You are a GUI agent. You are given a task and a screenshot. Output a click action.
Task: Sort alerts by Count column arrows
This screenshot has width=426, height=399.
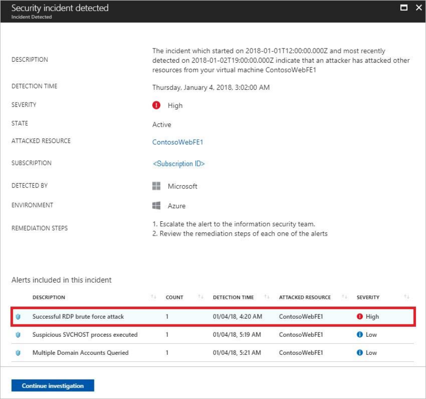pos(201,297)
